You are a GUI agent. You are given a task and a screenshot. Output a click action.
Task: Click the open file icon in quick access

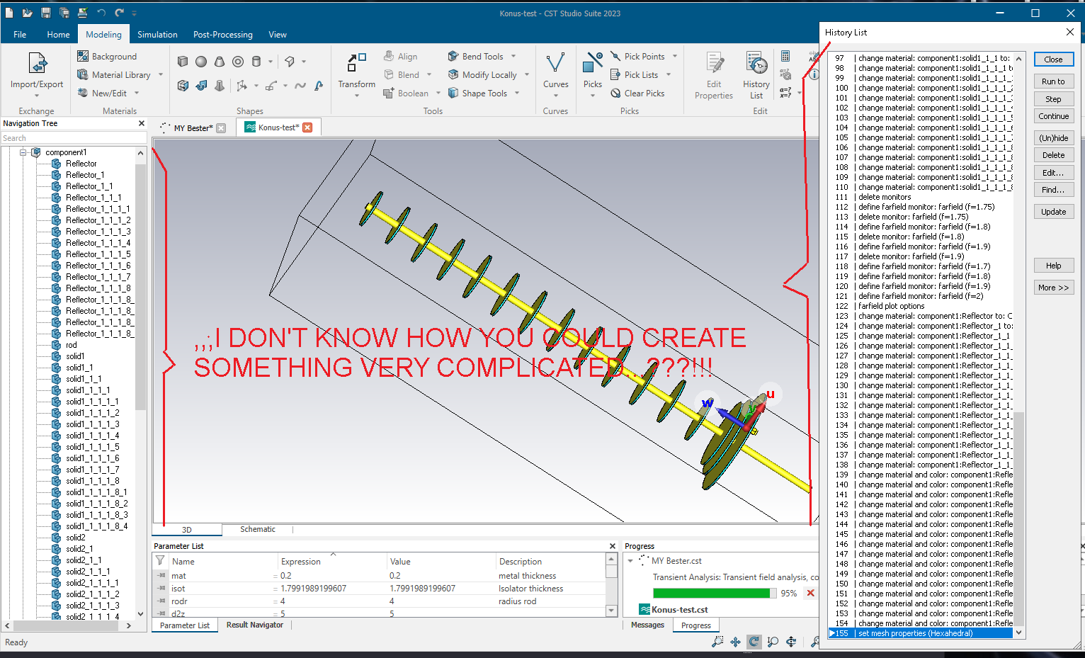pyautogui.click(x=28, y=13)
